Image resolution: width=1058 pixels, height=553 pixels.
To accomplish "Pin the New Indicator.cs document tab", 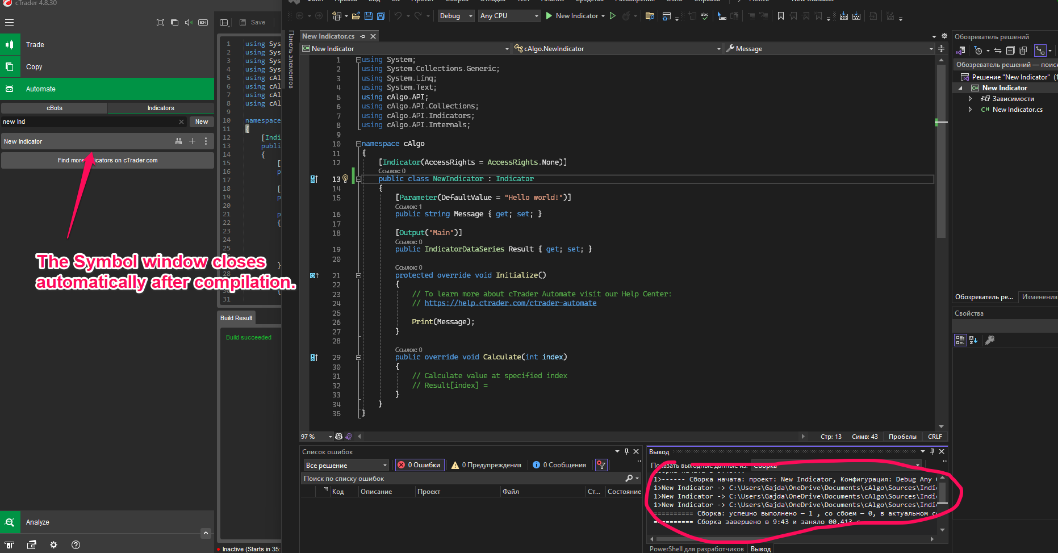I will pos(362,36).
